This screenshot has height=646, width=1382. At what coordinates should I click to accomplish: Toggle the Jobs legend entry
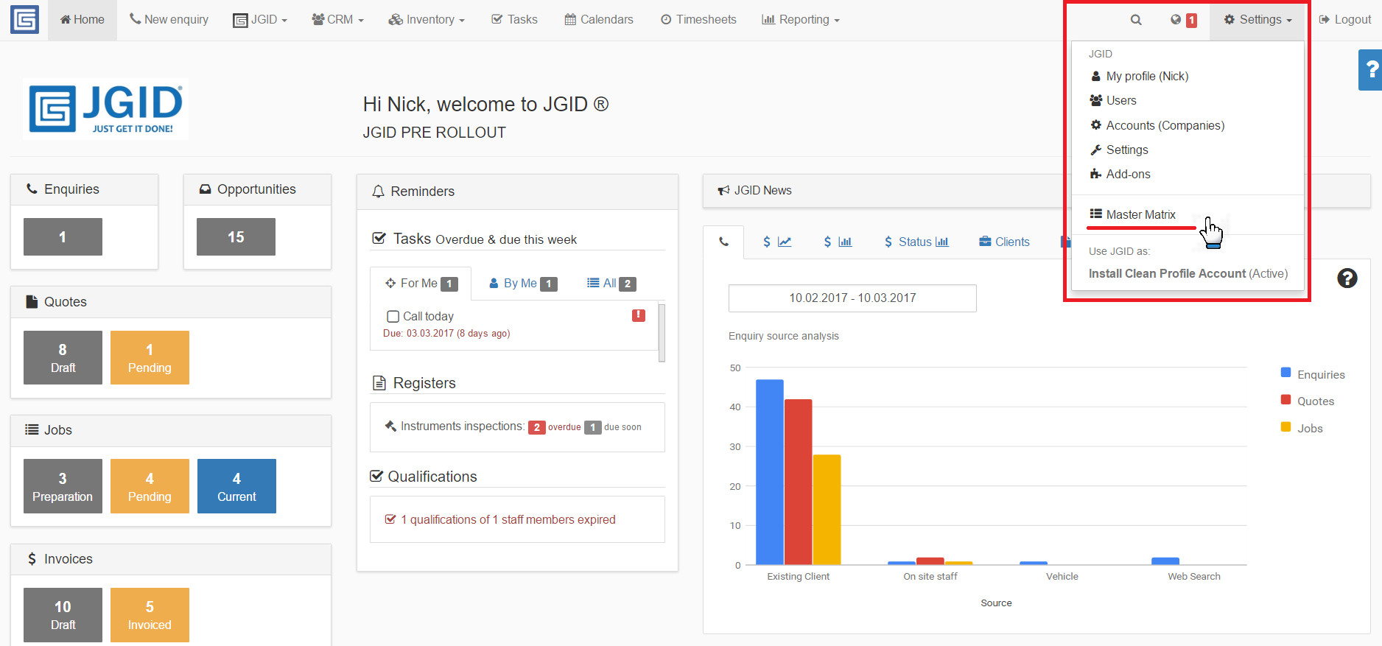click(1302, 428)
